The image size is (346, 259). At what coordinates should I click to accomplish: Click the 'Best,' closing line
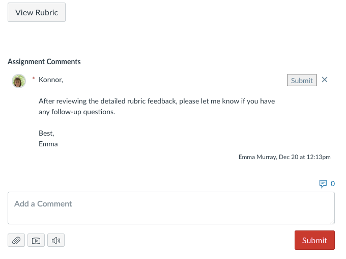pos(46,133)
